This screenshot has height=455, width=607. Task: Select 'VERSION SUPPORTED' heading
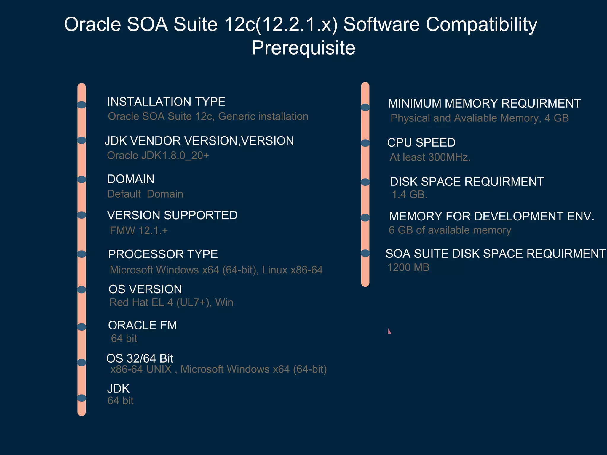tap(172, 215)
